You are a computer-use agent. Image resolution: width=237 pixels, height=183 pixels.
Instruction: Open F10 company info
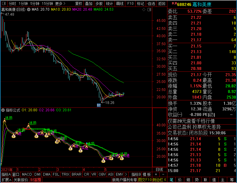pos(130,4)
